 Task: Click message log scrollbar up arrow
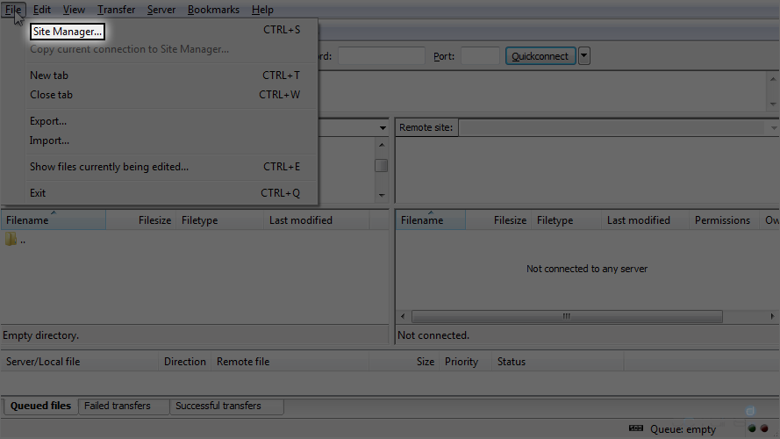coord(773,79)
